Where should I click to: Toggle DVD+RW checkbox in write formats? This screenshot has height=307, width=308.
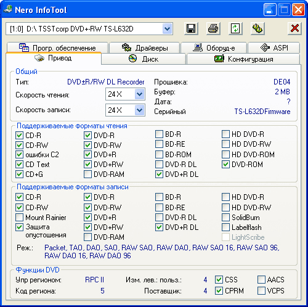[87, 227]
